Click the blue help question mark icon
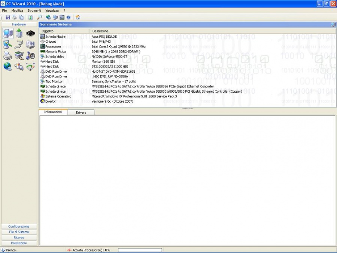The image size is (337, 253). [69, 17]
